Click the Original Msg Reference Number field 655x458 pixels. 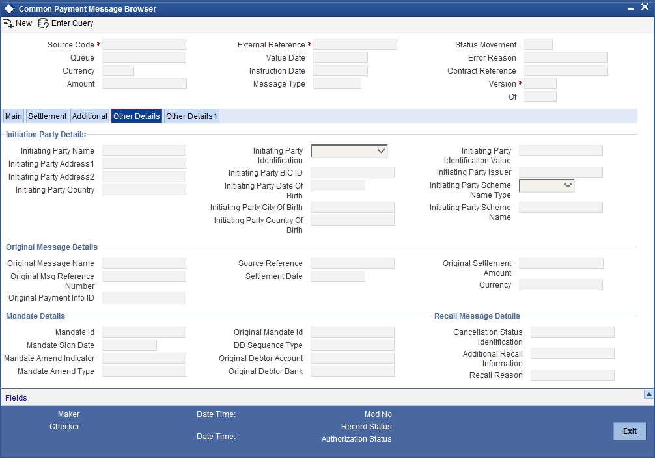[144, 276]
